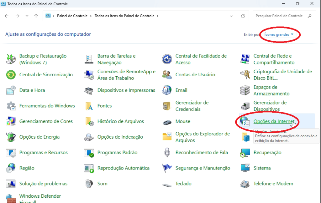Click the forward navigation arrow

point(18,16)
